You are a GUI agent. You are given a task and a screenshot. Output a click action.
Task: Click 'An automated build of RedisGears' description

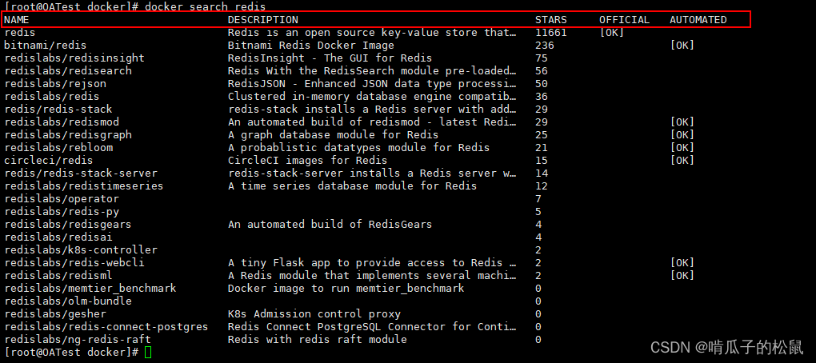[330, 224]
